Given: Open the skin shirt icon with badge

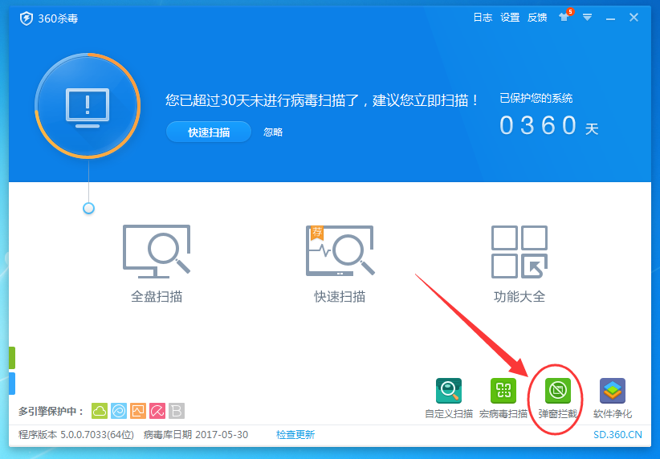Looking at the screenshot, I should point(565,16).
